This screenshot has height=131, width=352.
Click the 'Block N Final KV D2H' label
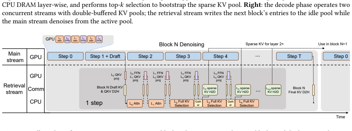pyautogui.click(x=299, y=90)
